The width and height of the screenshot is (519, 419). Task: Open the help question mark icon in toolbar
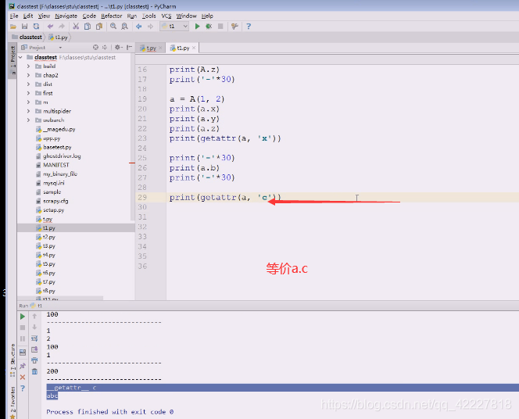click(249, 26)
